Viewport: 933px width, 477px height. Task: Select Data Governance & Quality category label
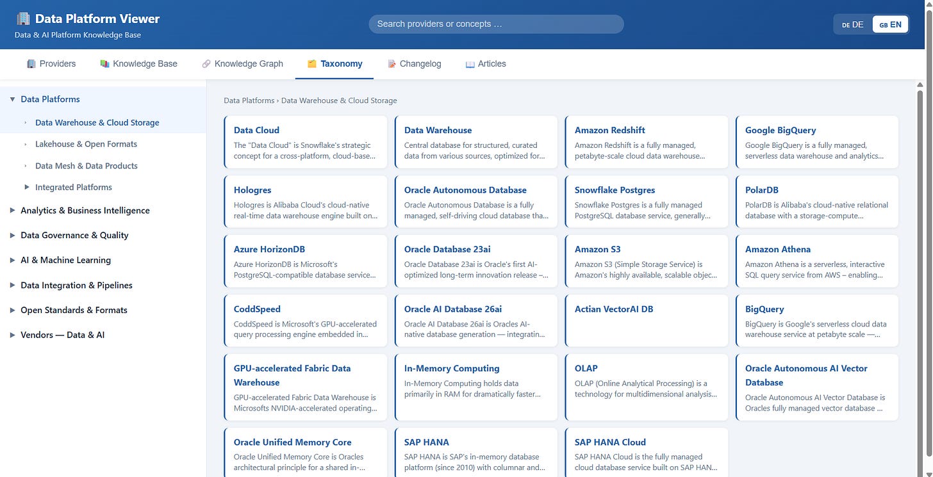74,235
